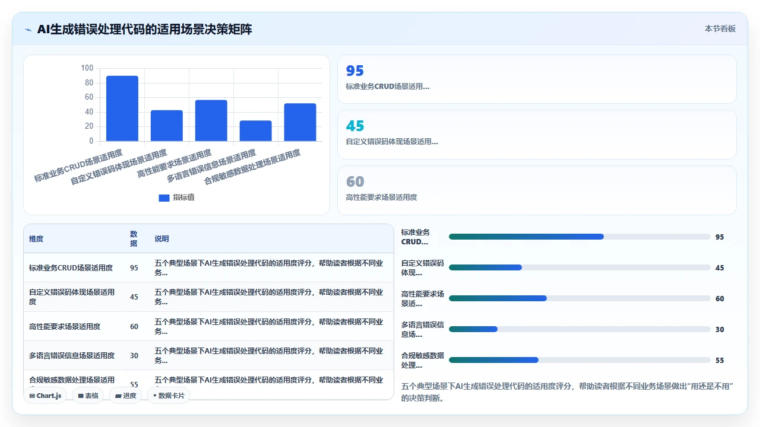Select the 数据卡片 tag
Image resolution: width=760 pixels, height=427 pixels.
tap(169, 396)
